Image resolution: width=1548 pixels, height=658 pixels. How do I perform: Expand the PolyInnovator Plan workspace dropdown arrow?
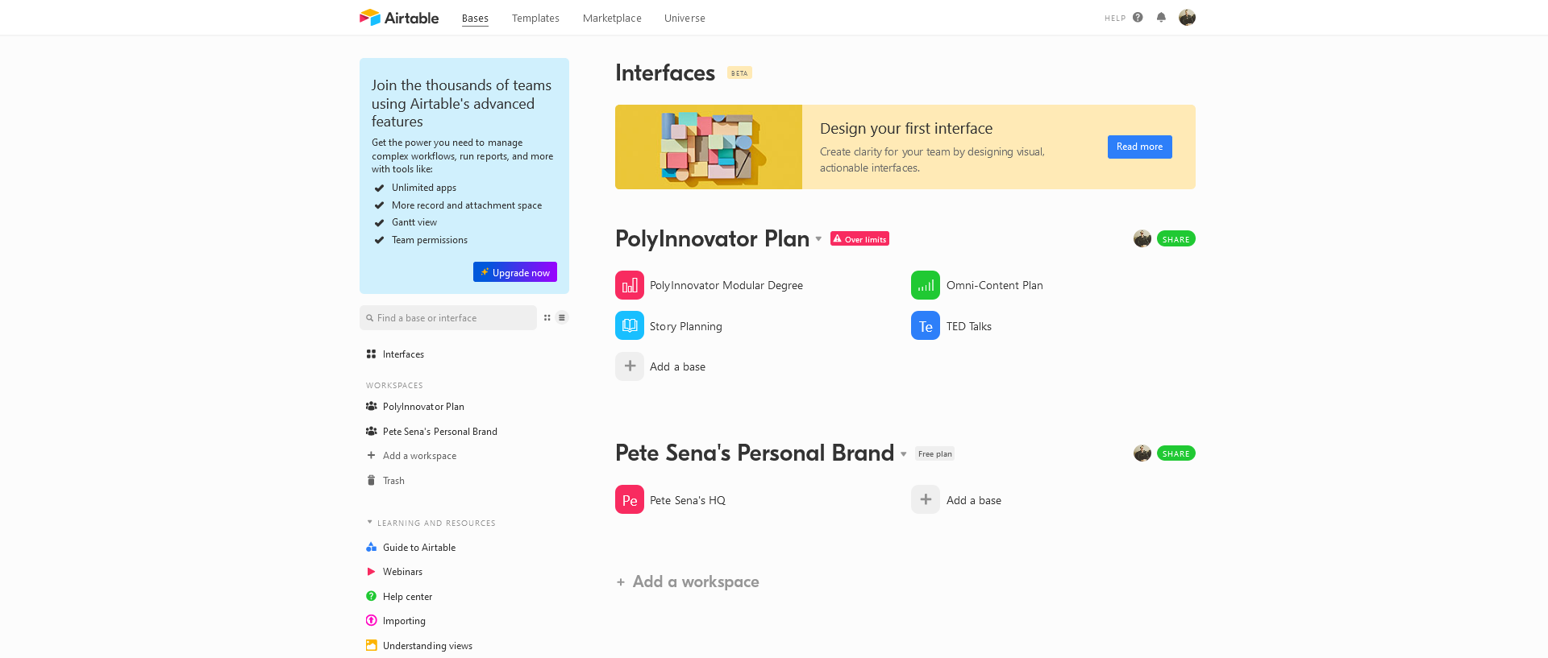pyautogui.click(x=818, y=239)
